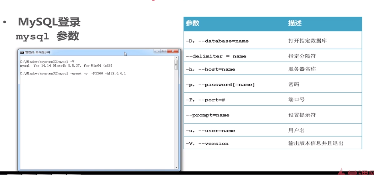Screen dimensions: 374x175
Task: Click the 'MySQL登录' heading
Action: [49, 22]
